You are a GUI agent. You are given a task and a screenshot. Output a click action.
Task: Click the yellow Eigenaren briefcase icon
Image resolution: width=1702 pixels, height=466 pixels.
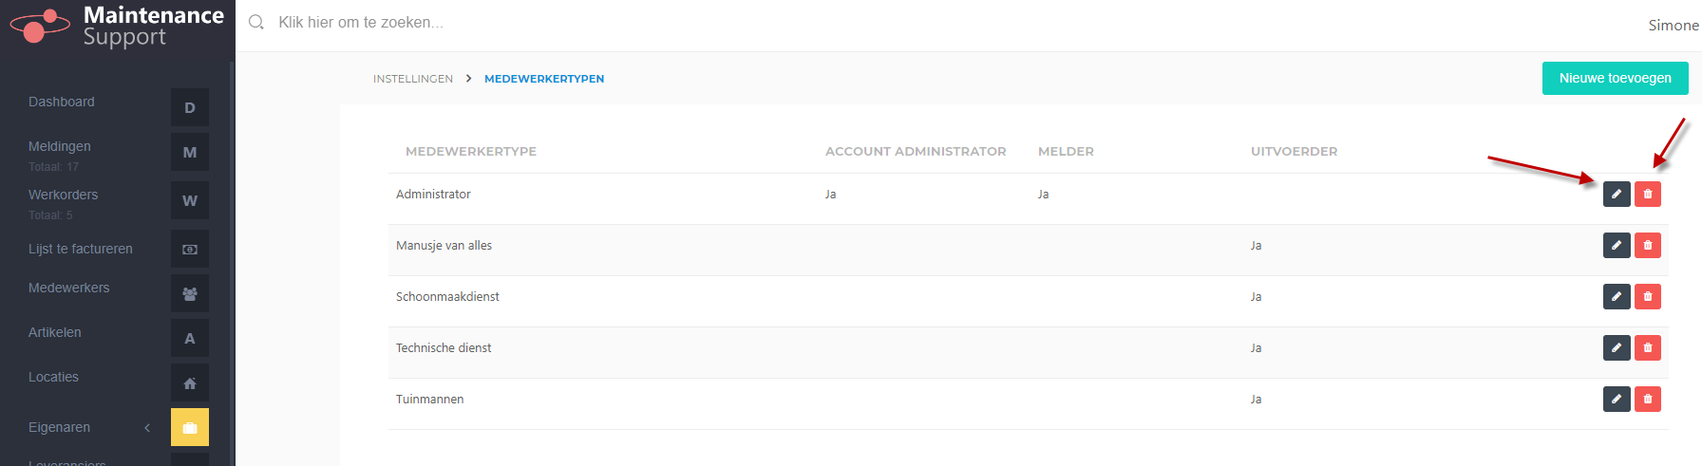(190, 427)
